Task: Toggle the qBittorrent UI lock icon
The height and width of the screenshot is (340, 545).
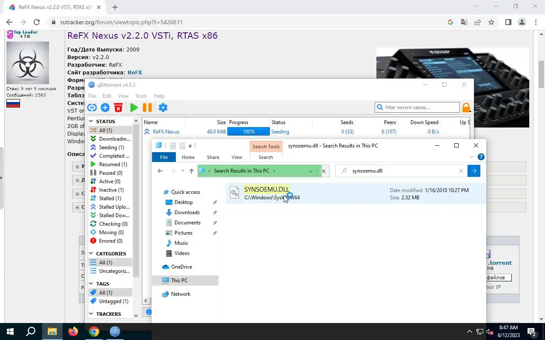Action: tap(466, 108)
